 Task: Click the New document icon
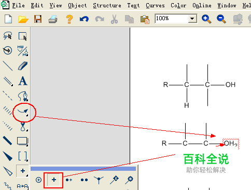tap(8, 19)
